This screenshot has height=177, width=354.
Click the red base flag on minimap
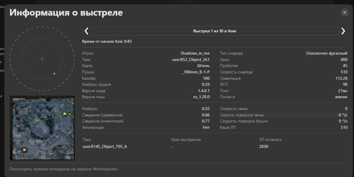pyautogui.click(x=24, y=150)
